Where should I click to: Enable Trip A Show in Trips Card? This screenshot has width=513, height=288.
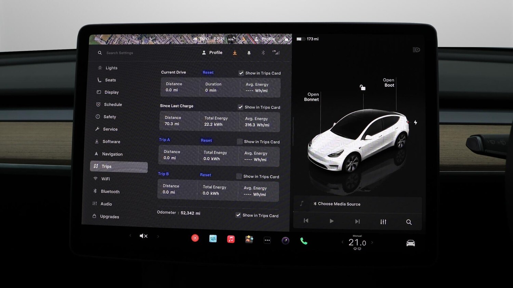240,142
